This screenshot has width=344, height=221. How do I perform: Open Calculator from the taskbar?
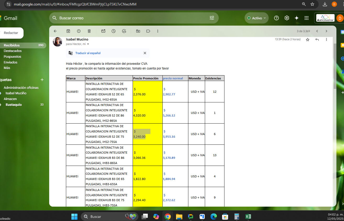[237, 217]
